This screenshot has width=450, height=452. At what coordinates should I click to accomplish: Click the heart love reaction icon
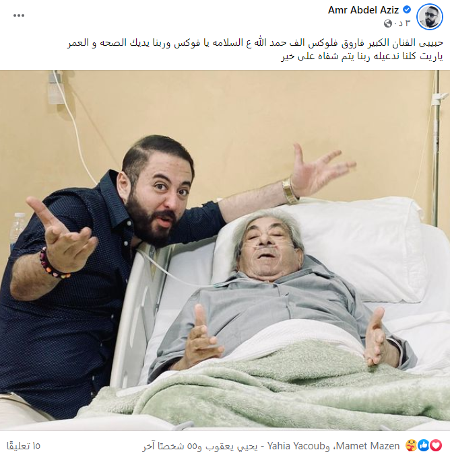(x=436, y=445)
